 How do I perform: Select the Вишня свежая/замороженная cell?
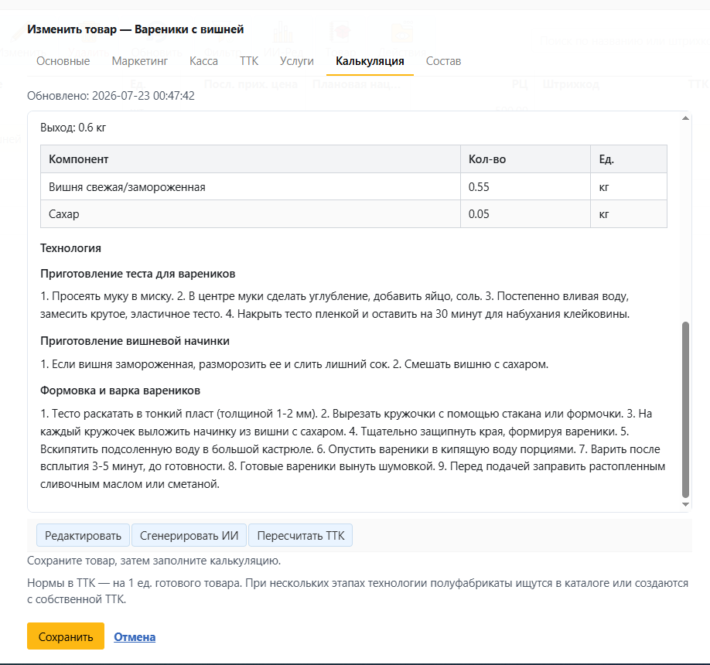click(x=251, y=186)
